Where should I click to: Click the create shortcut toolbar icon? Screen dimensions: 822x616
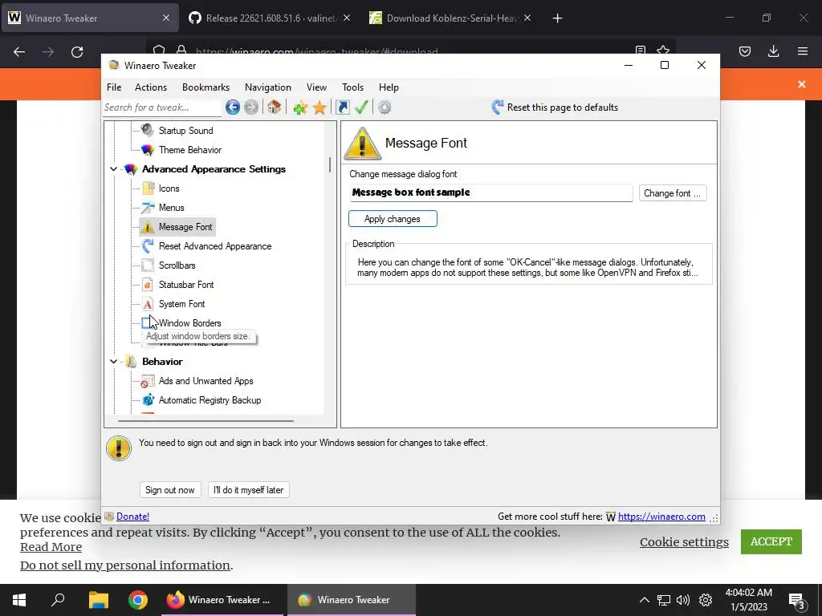point(342,107)
